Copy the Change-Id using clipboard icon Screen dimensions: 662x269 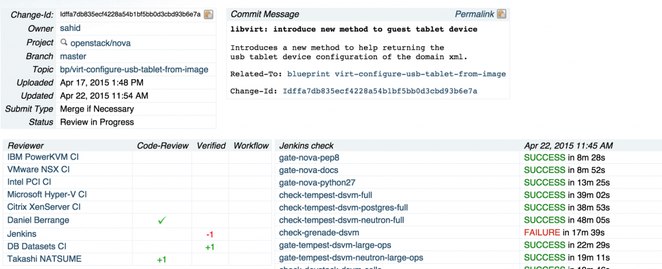[x=208, y=14]
